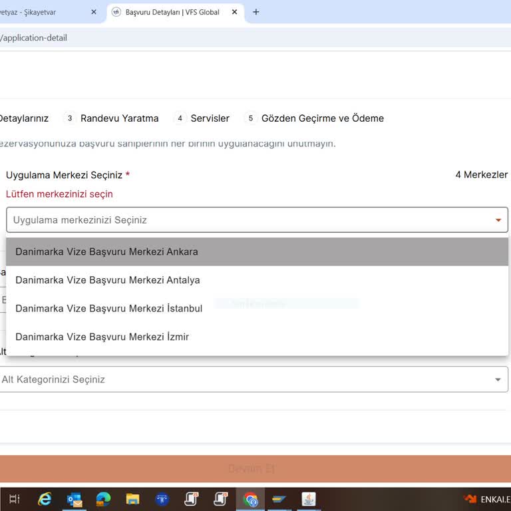
Task: Close the Şikayetvar browser tab
Action: [x=93, y=12]
